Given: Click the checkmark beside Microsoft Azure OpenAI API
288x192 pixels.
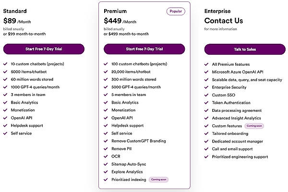Looking at the screenshot, I should (x=206, y=72).
